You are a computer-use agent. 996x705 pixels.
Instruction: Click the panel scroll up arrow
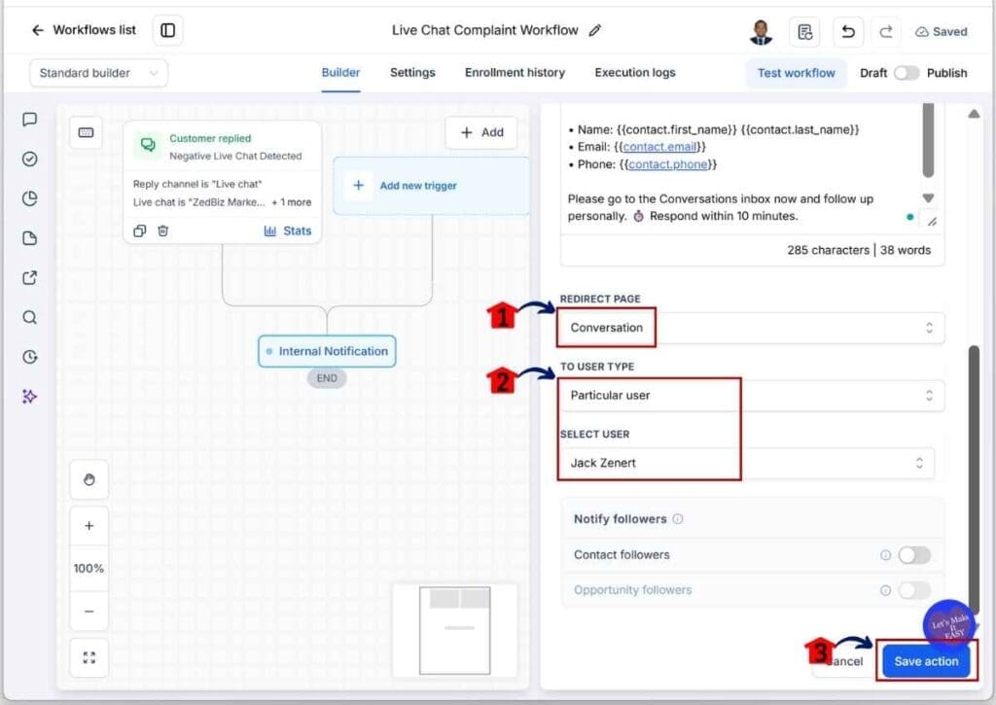(x=974, y=115)
